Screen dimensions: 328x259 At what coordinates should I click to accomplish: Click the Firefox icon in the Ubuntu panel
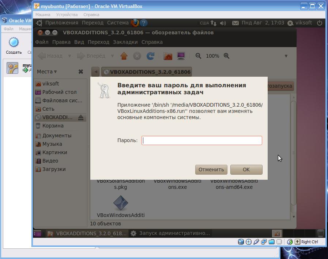(134, 23)
